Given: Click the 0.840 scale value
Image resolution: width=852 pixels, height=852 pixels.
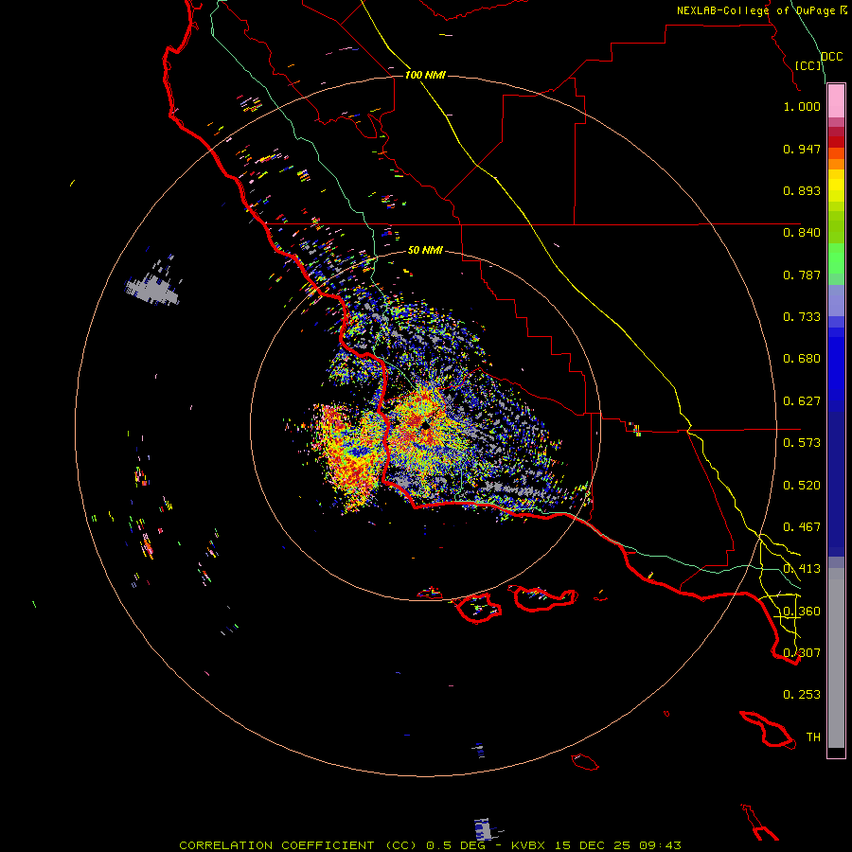Looking at the screenshot, I should pyautogui.click(x=802, y=233).
